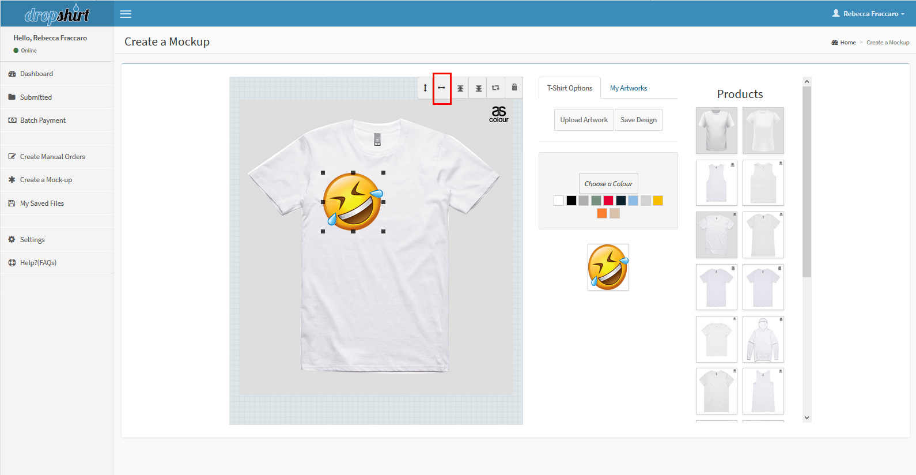Select the light blue colour swatch

tap(633, 201)
